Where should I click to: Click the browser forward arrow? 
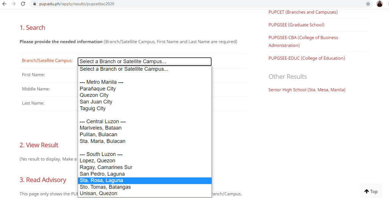(14, 4)
